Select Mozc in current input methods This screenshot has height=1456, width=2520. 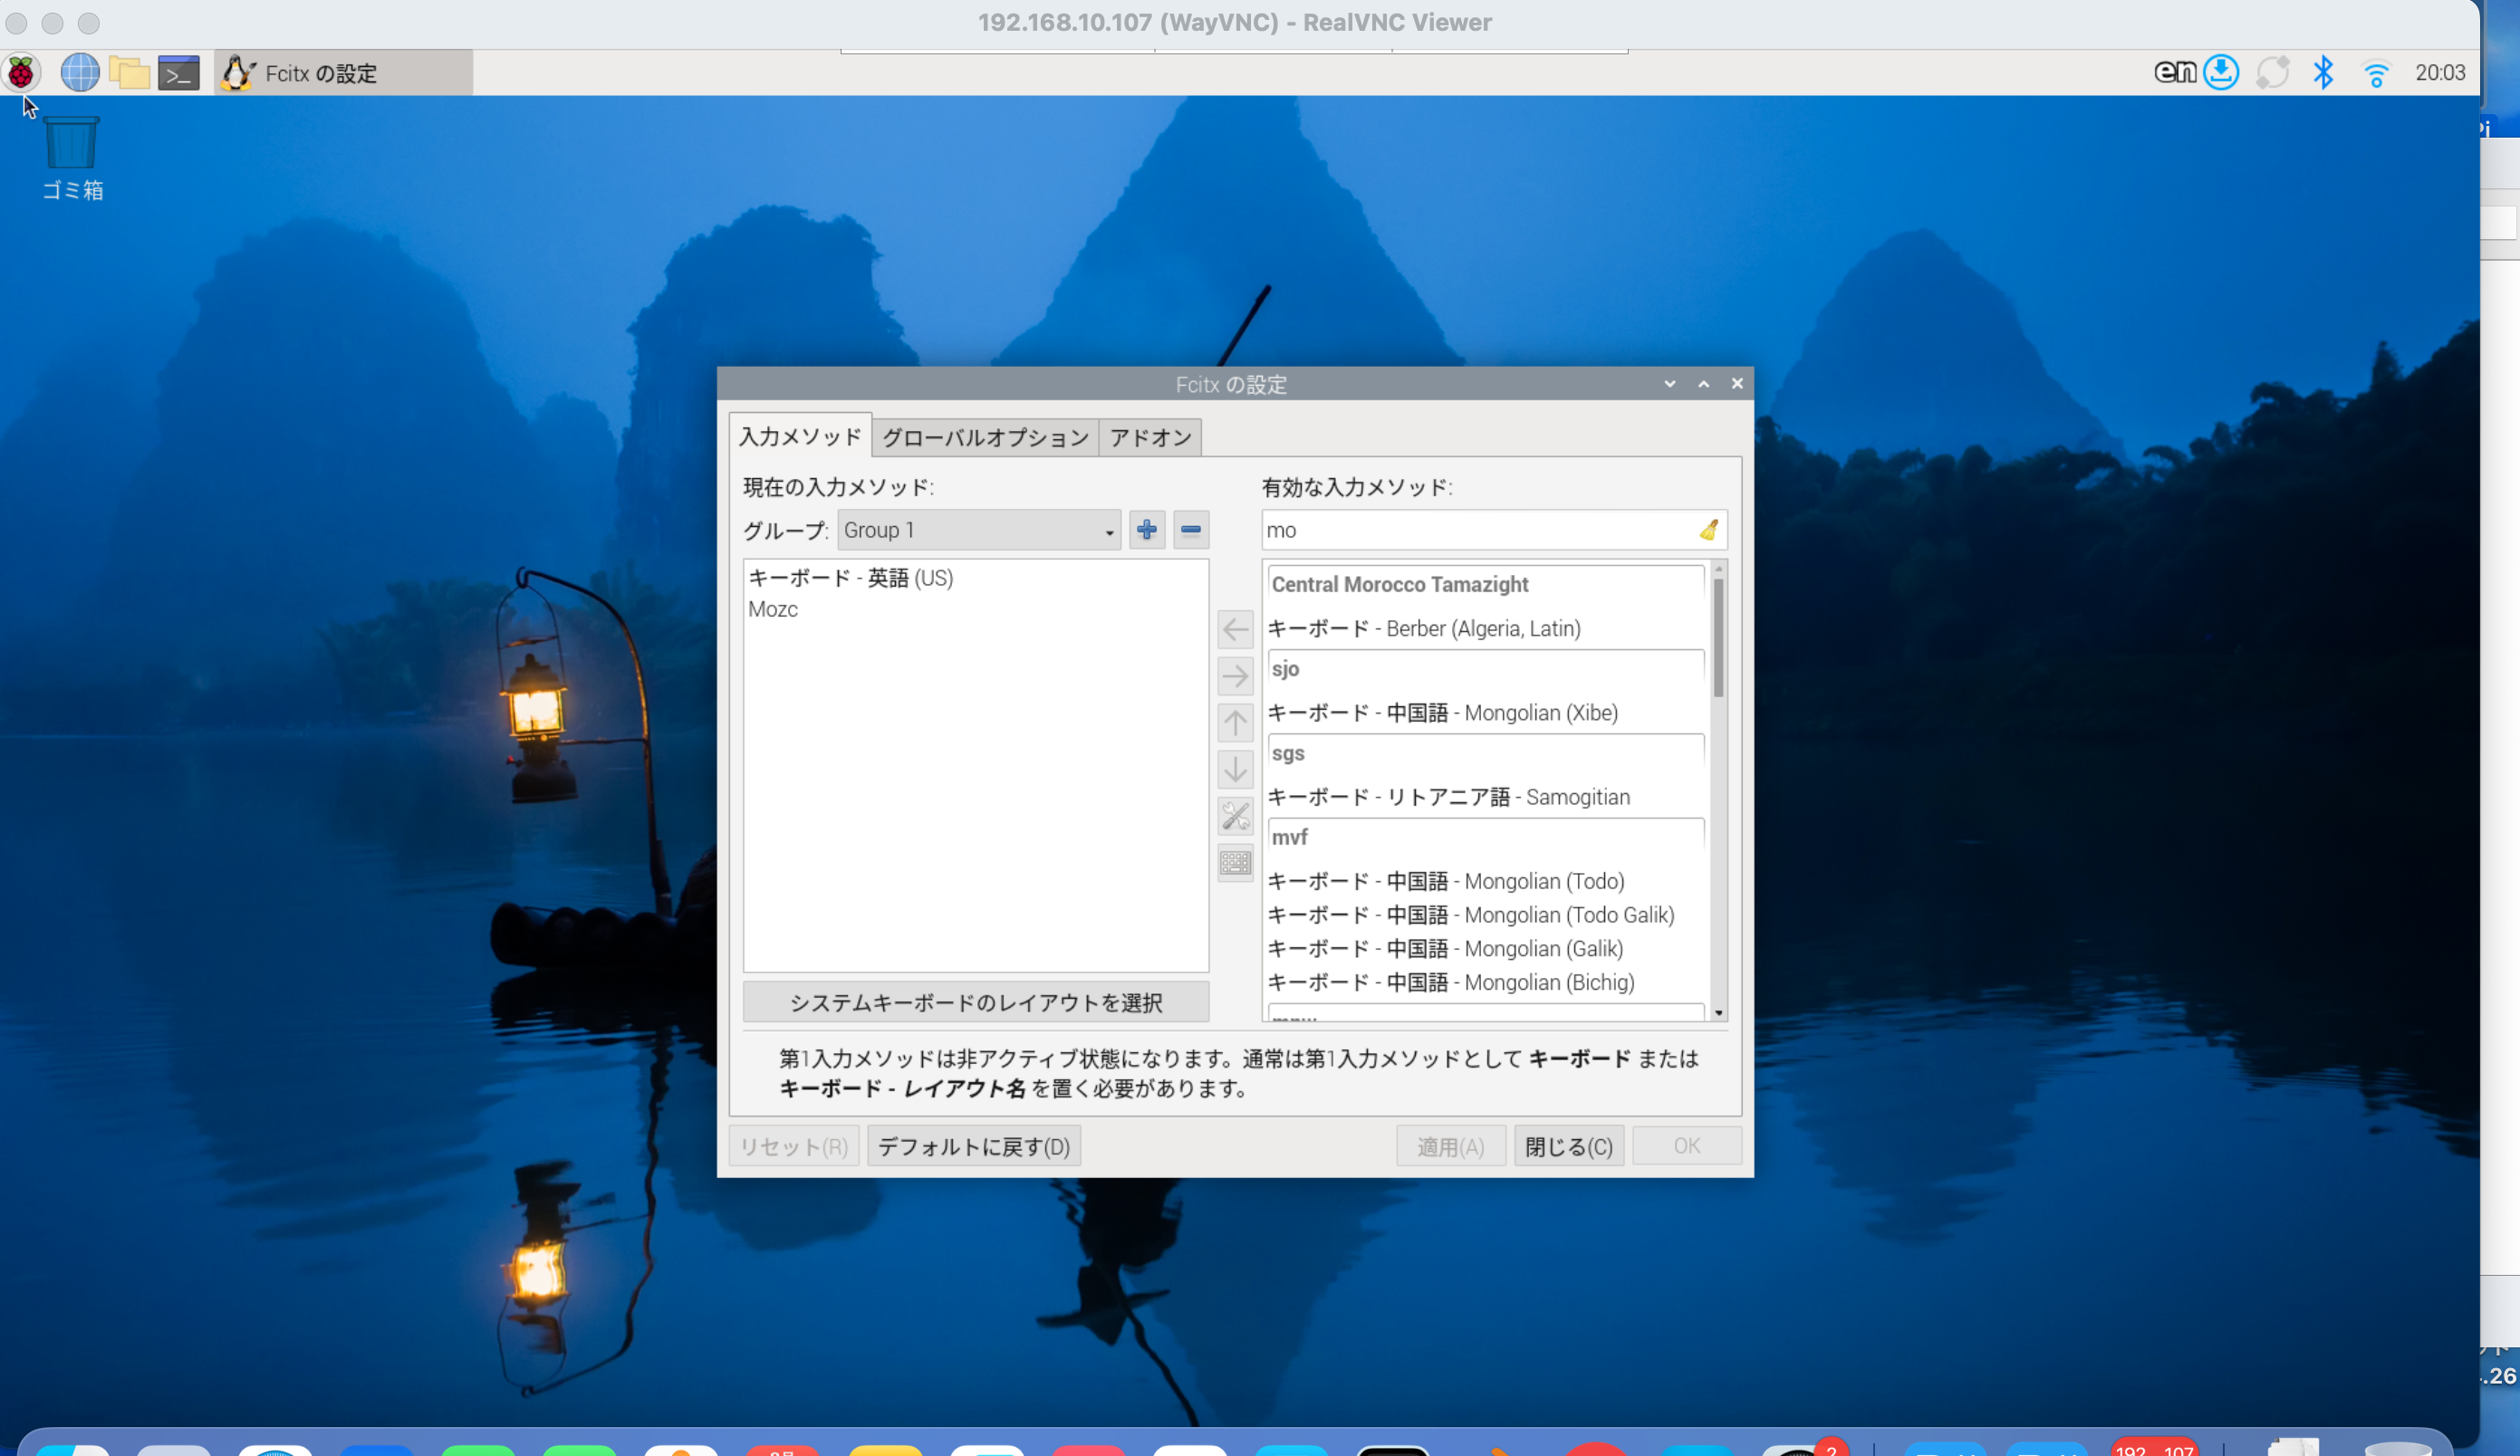(773, 609)
